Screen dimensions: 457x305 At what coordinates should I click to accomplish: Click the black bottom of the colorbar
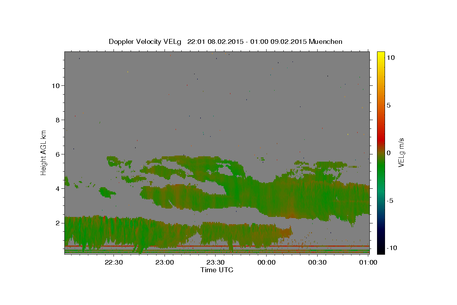(x=380, y=250)
